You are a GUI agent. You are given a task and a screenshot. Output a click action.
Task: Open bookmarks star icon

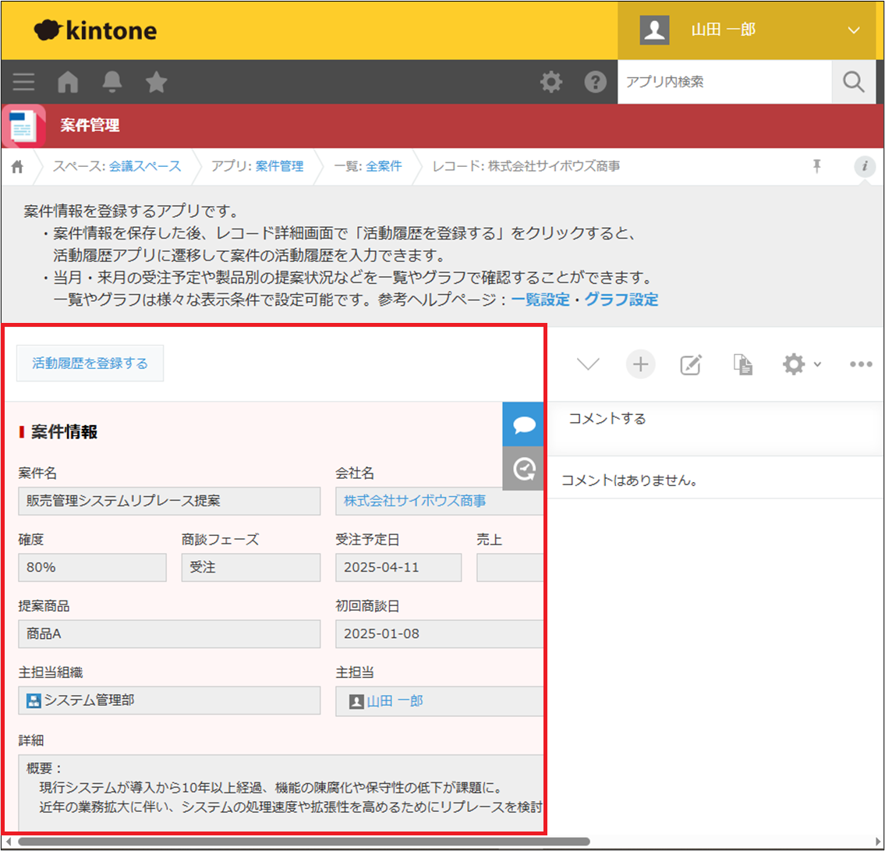coord(157,82)
